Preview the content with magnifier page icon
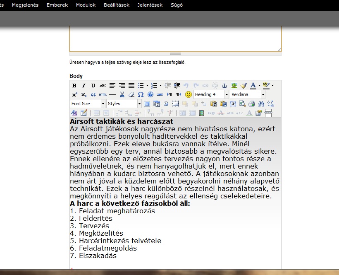 (x=242, y=104)
